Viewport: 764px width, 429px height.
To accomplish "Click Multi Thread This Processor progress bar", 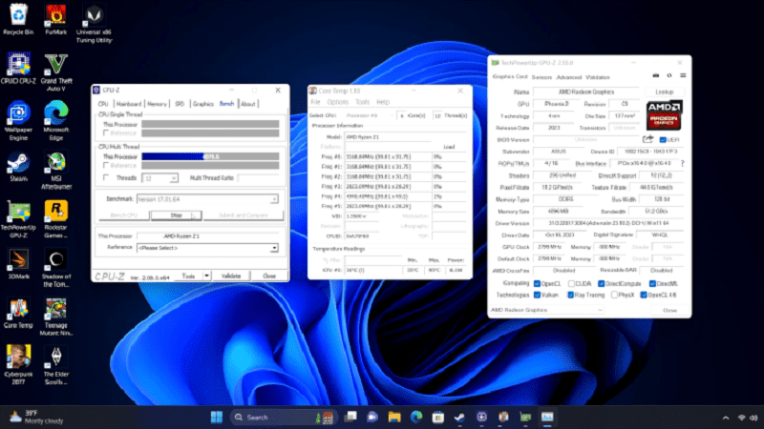I will pos(210,156).
